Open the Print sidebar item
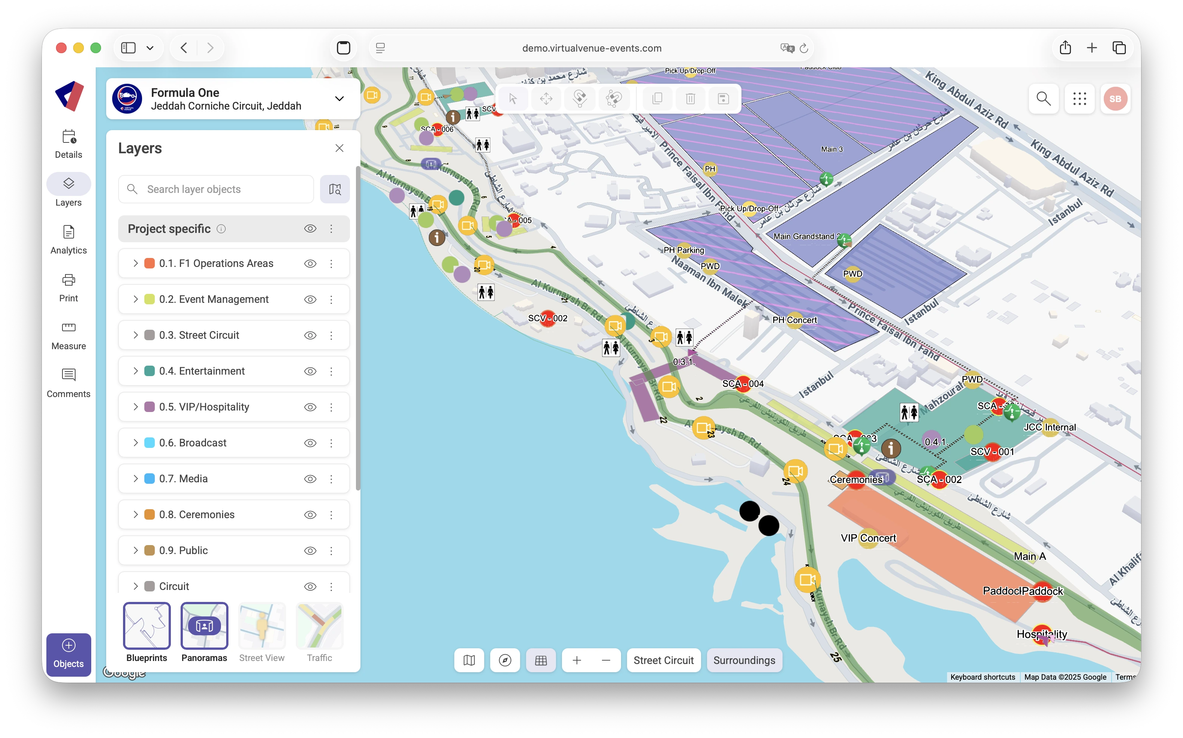The width and height of the screenshot is (1183, 738). tap(68, 288)
